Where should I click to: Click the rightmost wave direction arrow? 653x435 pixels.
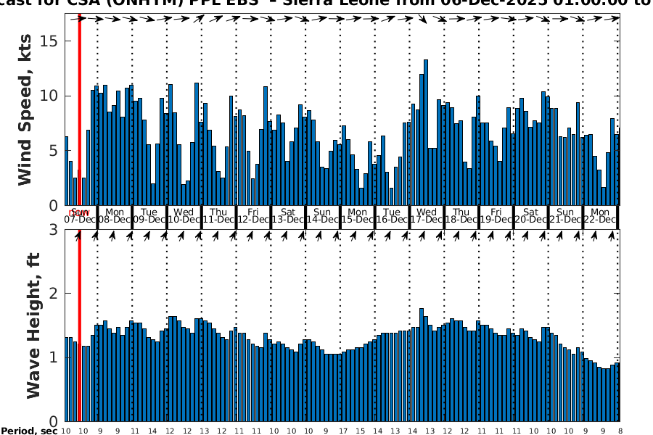click(617, 236)
